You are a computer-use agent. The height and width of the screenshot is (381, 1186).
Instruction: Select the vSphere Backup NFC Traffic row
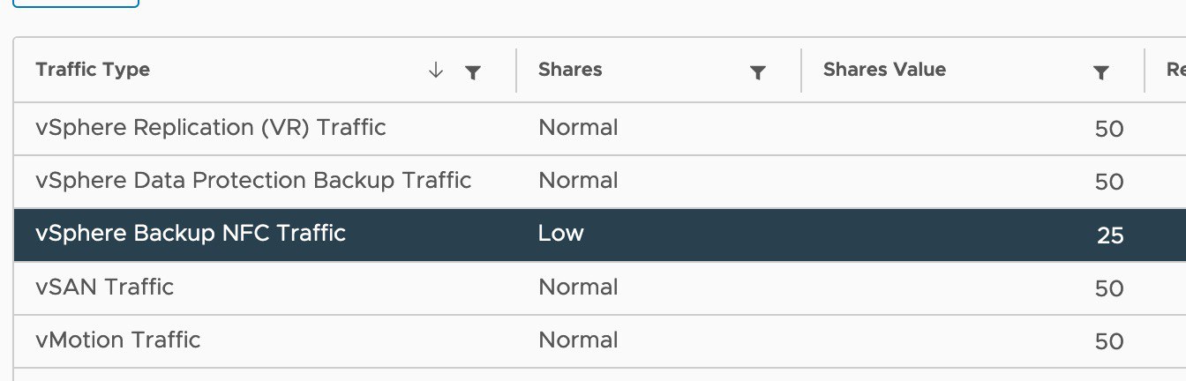coord(600,235)
